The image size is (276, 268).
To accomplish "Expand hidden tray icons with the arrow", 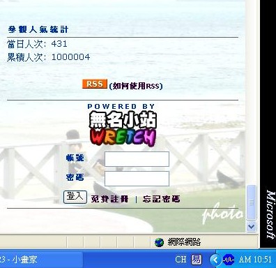I will tap(215, 260).
